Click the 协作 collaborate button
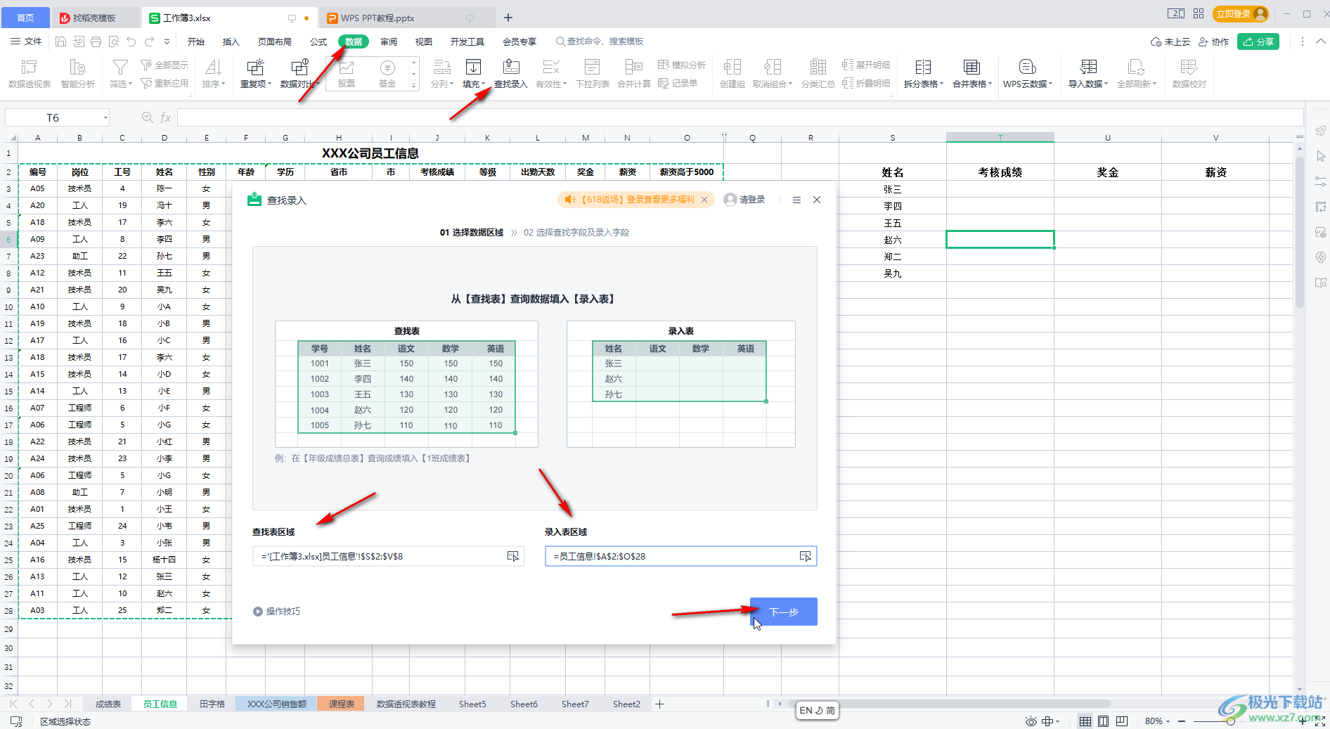1330x729 pixels. click(1213, 41)
